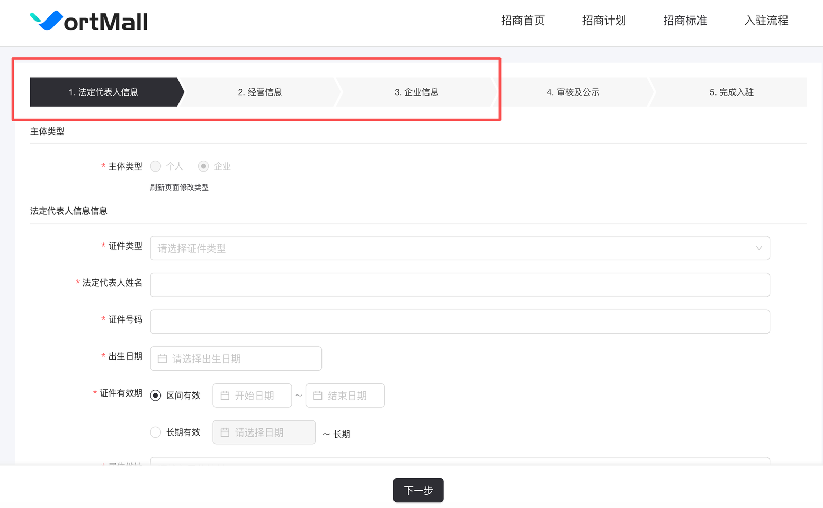Viewport: 823px width, 508px height.
Task: Click the VortMall logo
Action: [x=88, y=21]
